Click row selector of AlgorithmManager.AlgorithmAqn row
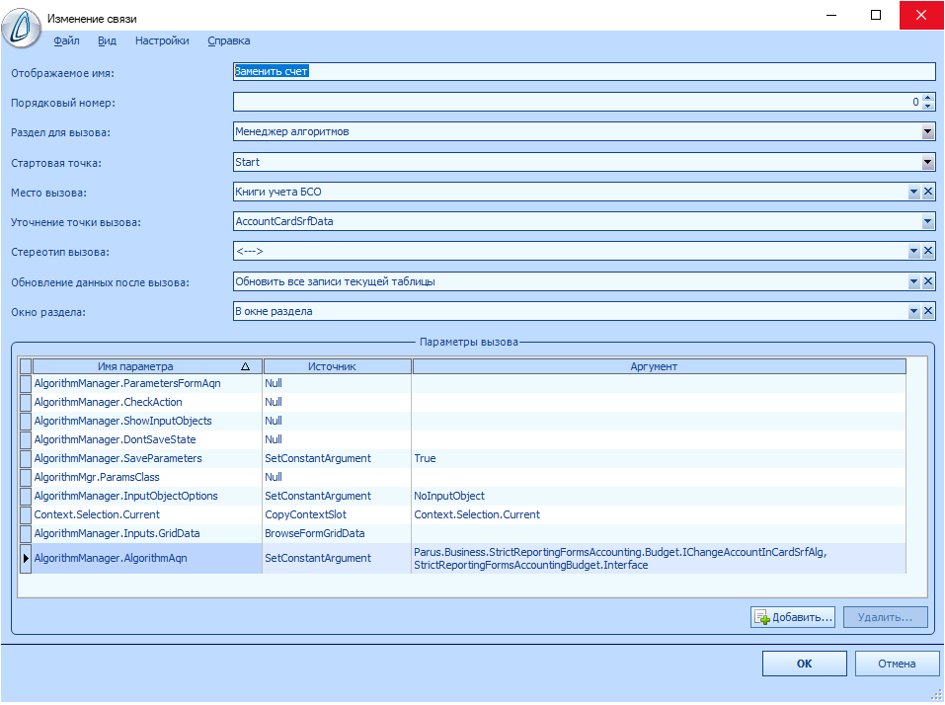The width and height of the screenshot is (945, 705). click(x=26, y=558)
